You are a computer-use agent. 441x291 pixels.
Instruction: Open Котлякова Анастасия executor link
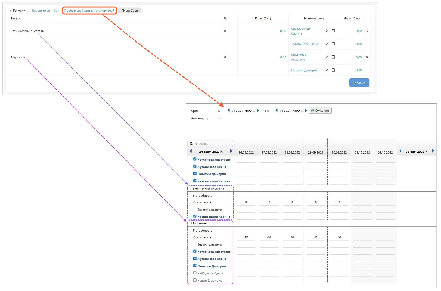299,57
